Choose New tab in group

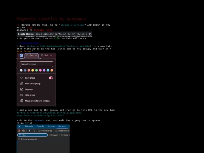[x=36, y=83]
